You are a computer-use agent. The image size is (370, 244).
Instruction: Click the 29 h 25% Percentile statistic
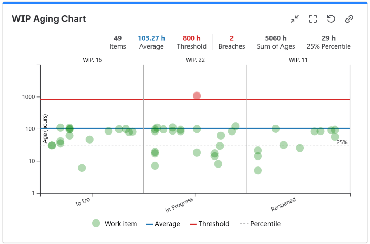(x=328, y=42)
